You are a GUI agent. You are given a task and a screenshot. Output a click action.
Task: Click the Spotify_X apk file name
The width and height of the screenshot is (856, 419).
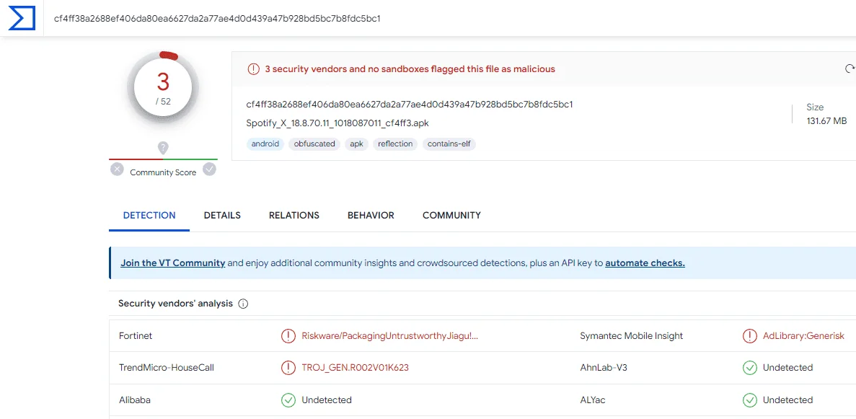tap(337, 123)
